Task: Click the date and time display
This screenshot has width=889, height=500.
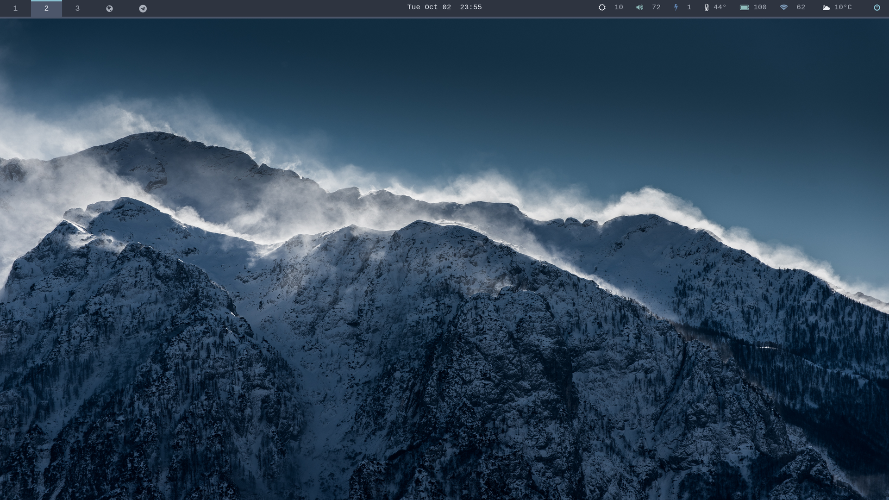Action: (444, 7)
